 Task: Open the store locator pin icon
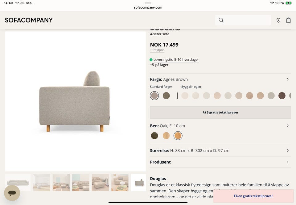[x=278, y=20]
